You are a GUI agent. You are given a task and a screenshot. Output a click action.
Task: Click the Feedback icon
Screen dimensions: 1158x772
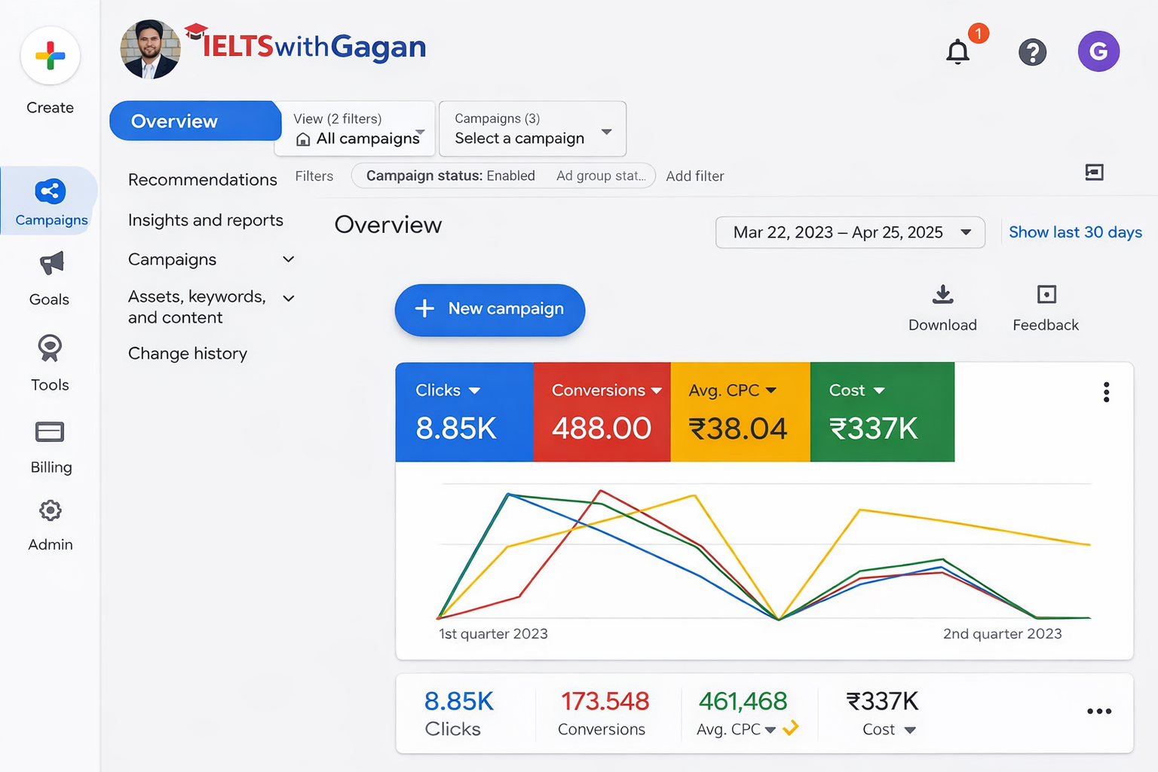coord(1046,294)
